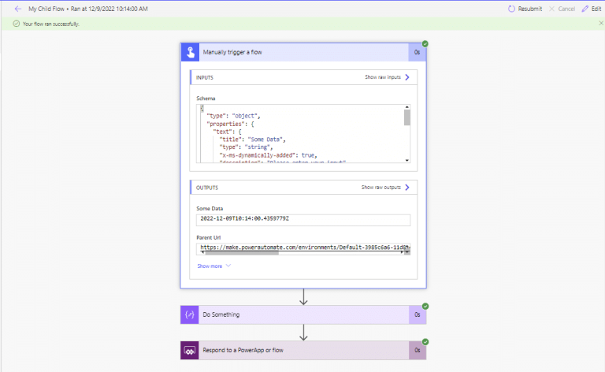Click the INPUTS section header
The width and height of the screenshot is (605, 372).
point(303,77)
